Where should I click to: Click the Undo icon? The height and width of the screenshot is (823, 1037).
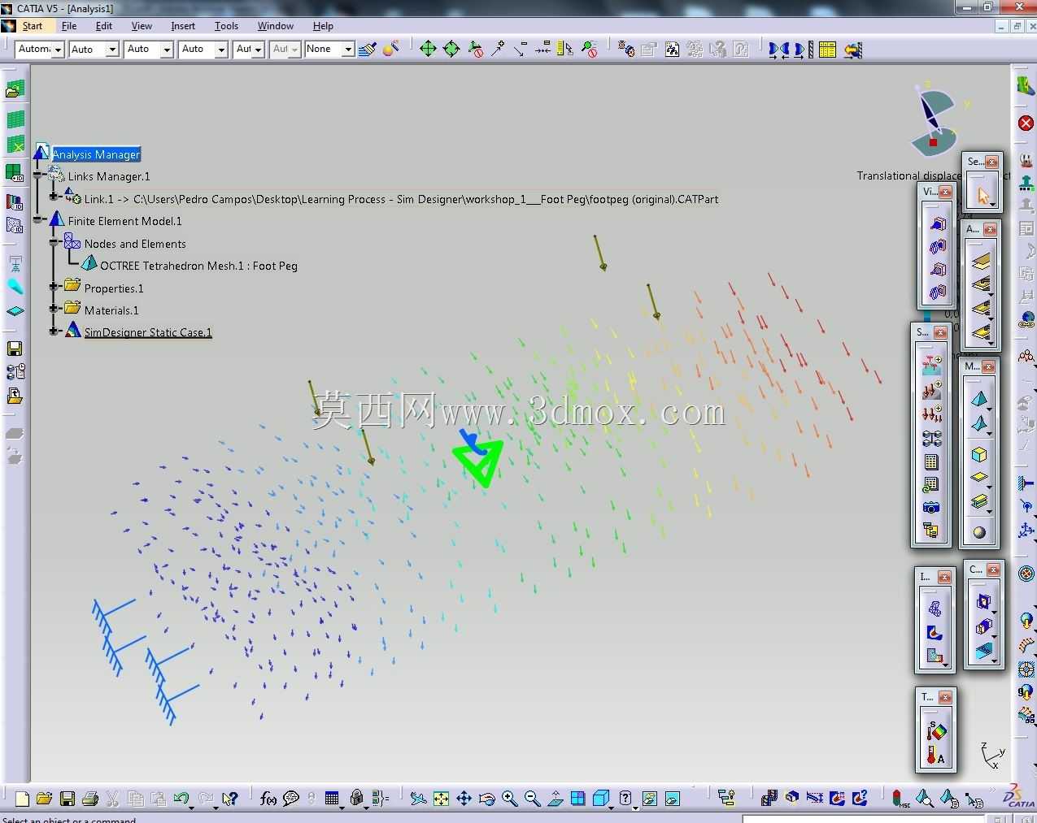point(181,799)
